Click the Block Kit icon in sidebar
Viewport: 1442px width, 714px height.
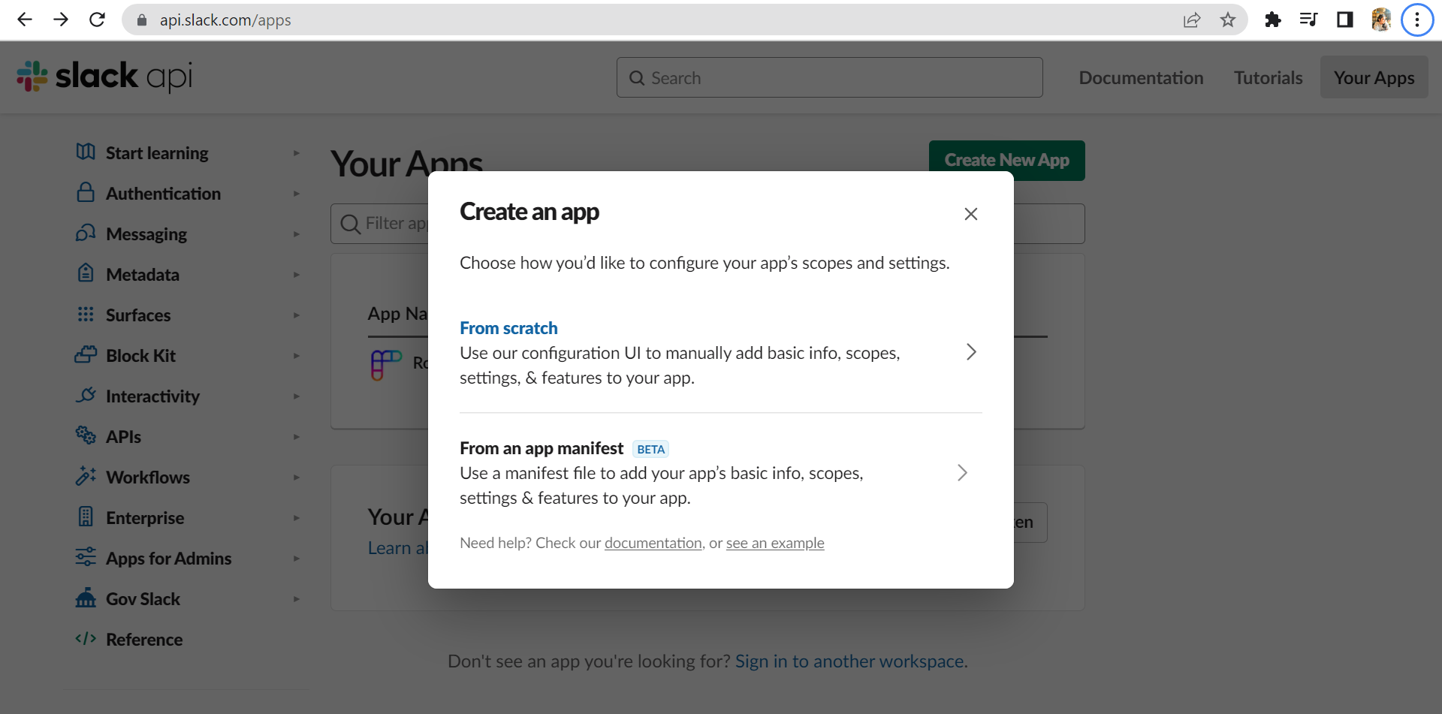pyautogui.click(x=86, y=355)
